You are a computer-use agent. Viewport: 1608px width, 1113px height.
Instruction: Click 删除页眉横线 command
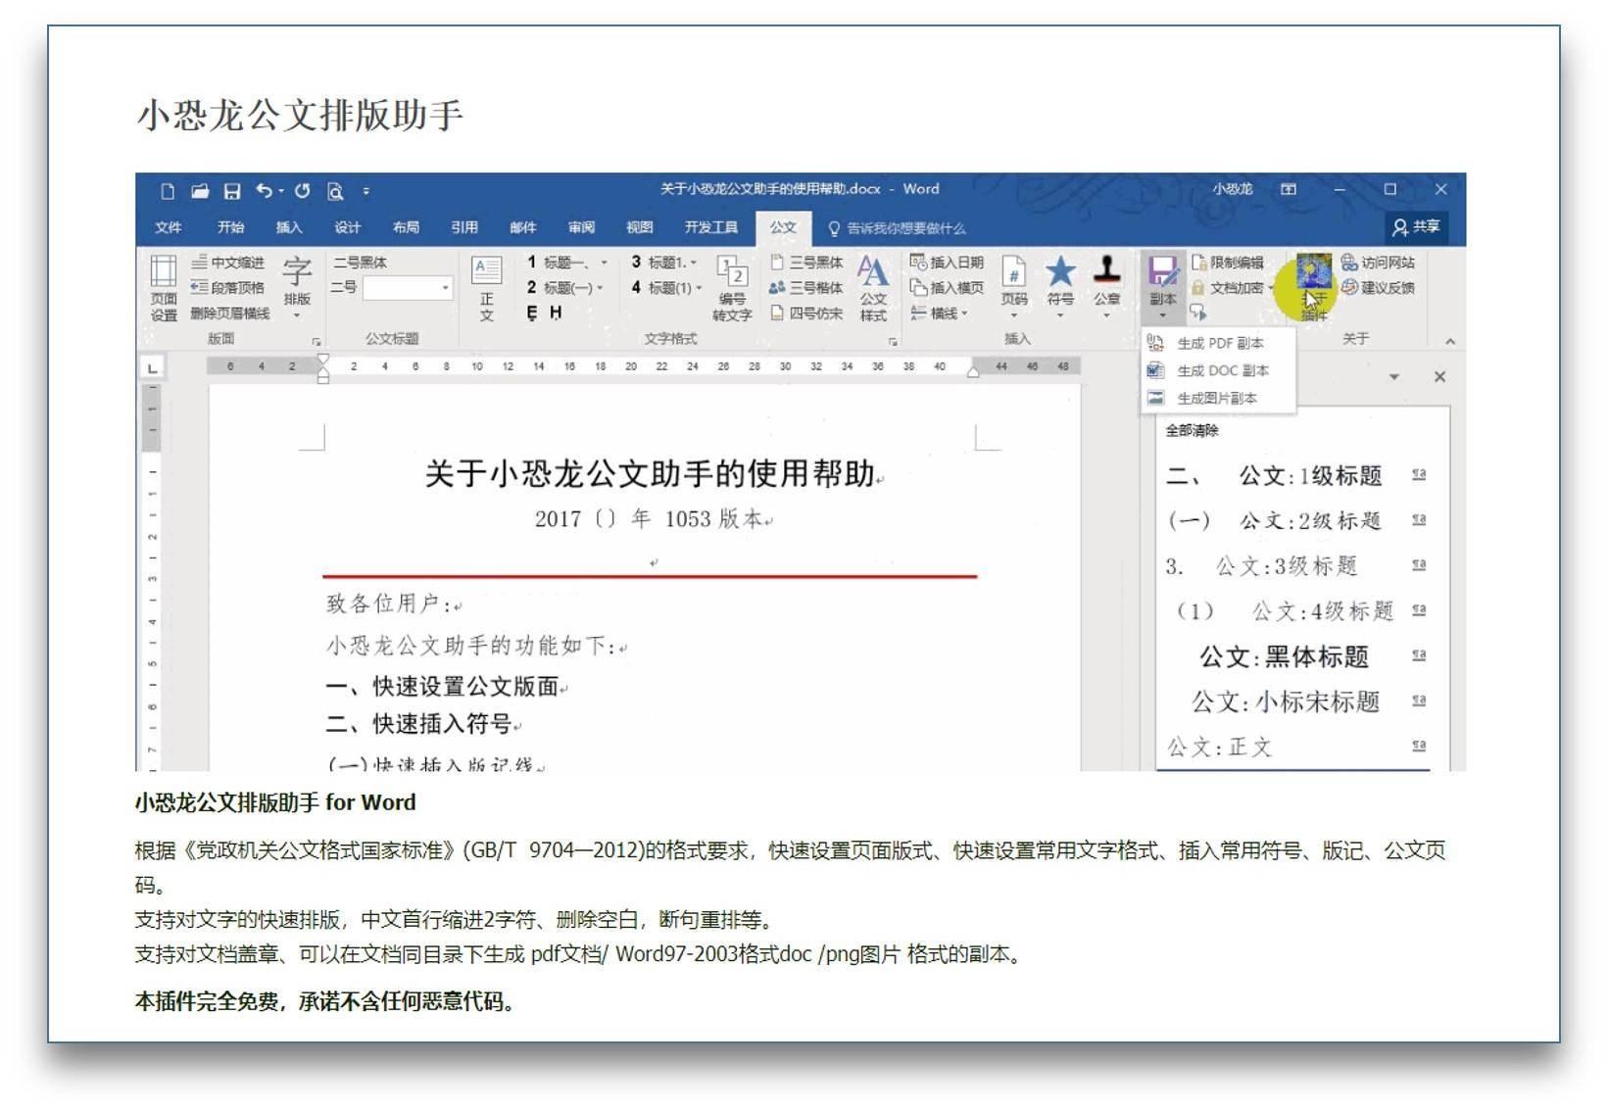click(x=229, y=314)
